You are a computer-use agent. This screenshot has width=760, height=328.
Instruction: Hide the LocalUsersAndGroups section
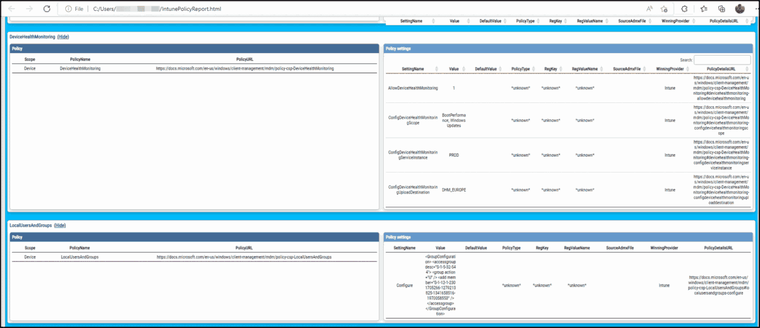(x=60, y=226)
